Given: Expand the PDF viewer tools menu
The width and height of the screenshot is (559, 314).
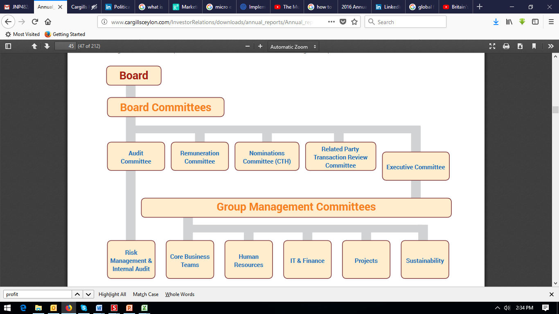Looking at the screenshot, I should click(x=550, y=46).
